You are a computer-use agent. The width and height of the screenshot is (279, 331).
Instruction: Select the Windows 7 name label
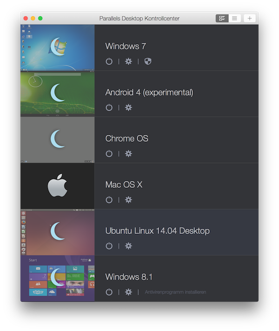click(126, 46)
